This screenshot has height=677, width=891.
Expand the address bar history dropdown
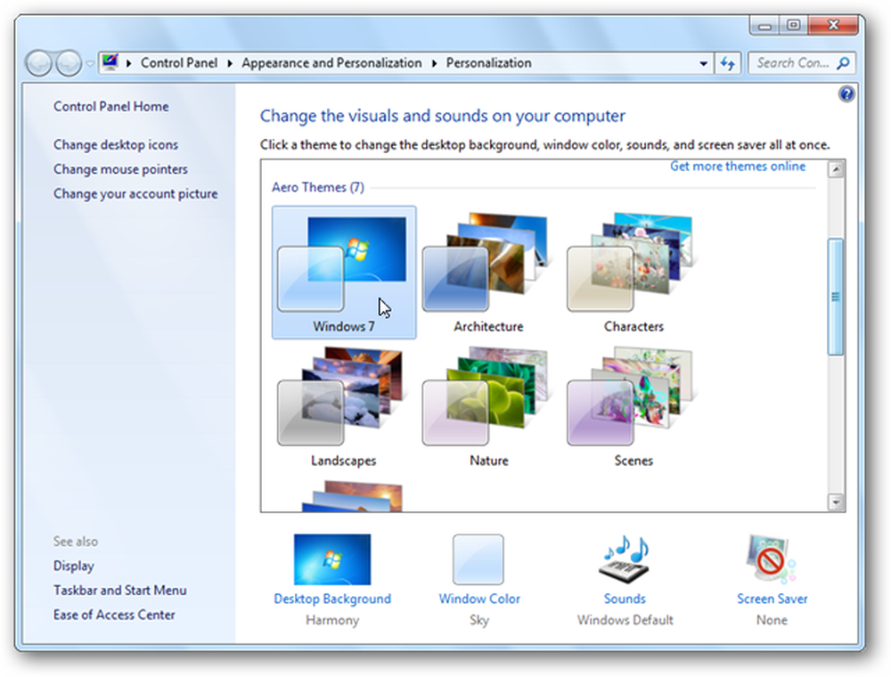click(704, 63)
